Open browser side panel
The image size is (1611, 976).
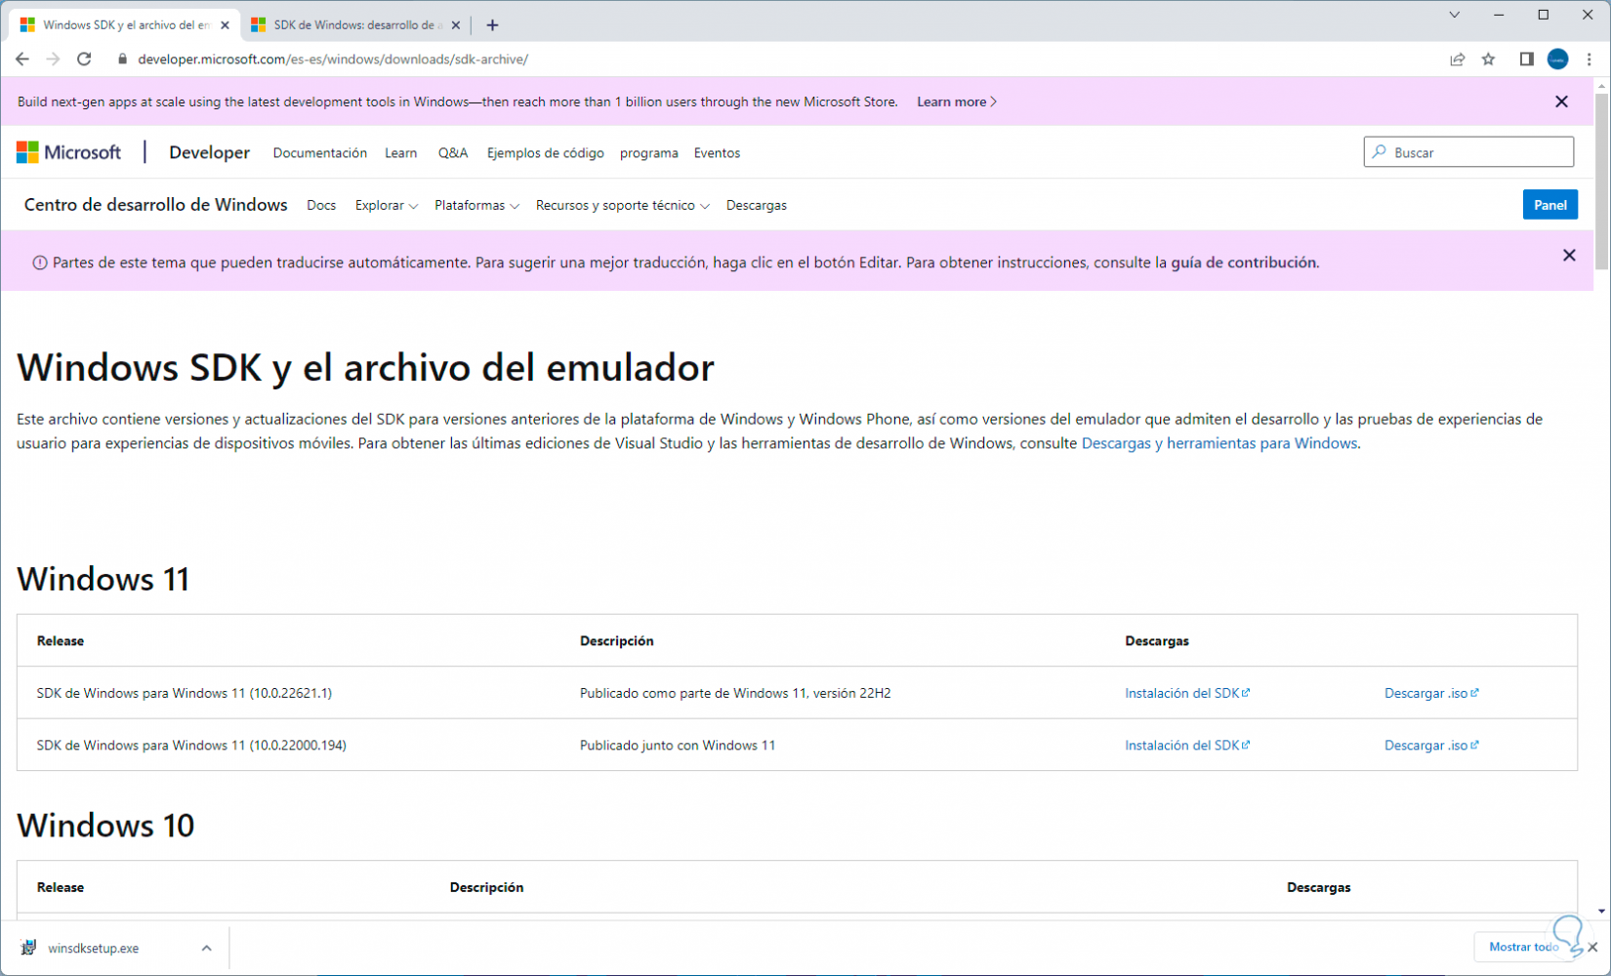(1526, 60)
